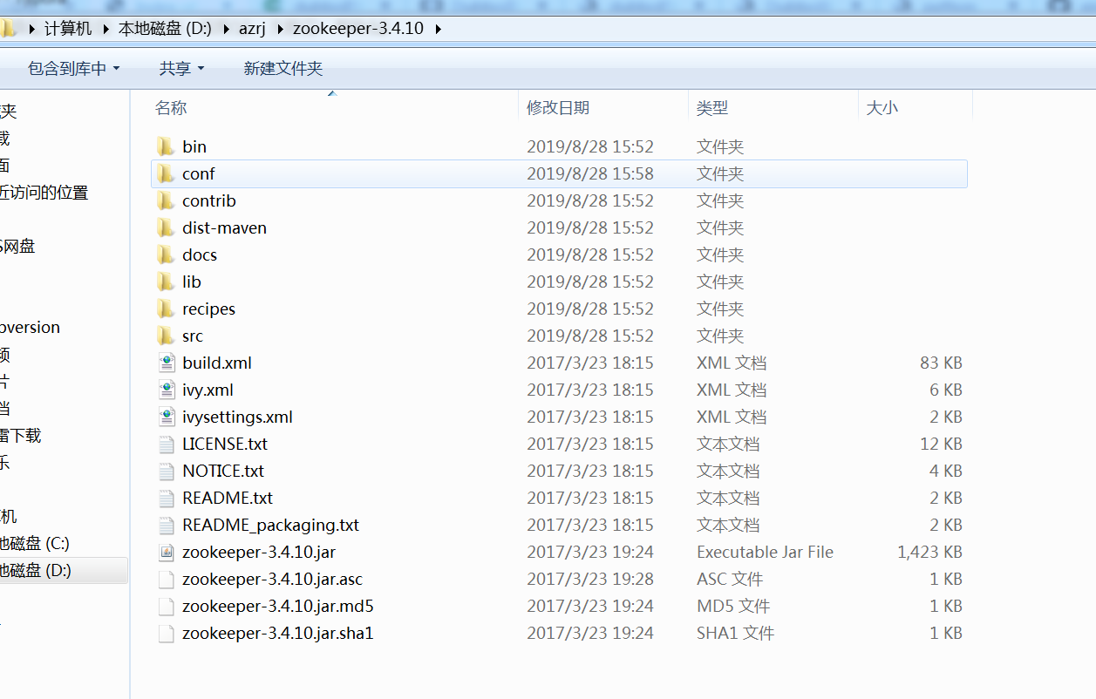1096x699 pixels.
Task: Select the ivysettings.xml file icon
Action: click(x=166, y=417)
